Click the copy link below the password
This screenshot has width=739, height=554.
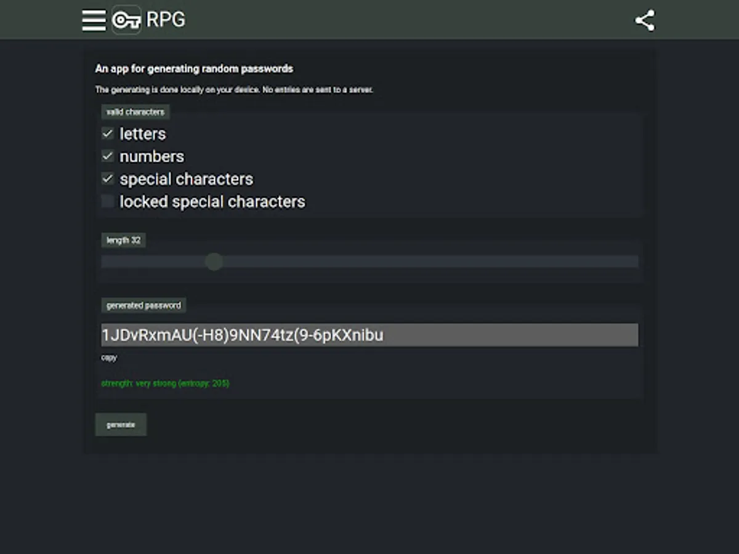coord(109,358)
